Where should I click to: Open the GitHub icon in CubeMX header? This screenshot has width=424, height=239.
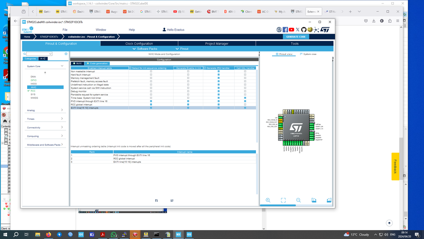click(x=303, y=30)
